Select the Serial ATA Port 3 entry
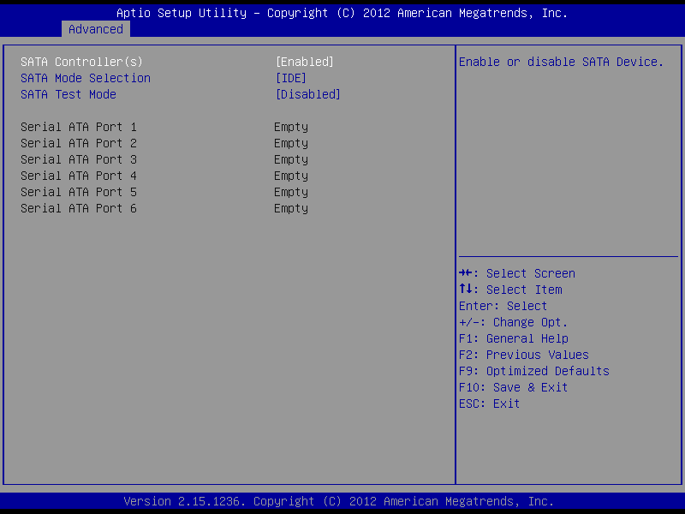This screenshot has width=685, height=514. tap(78, 159)
